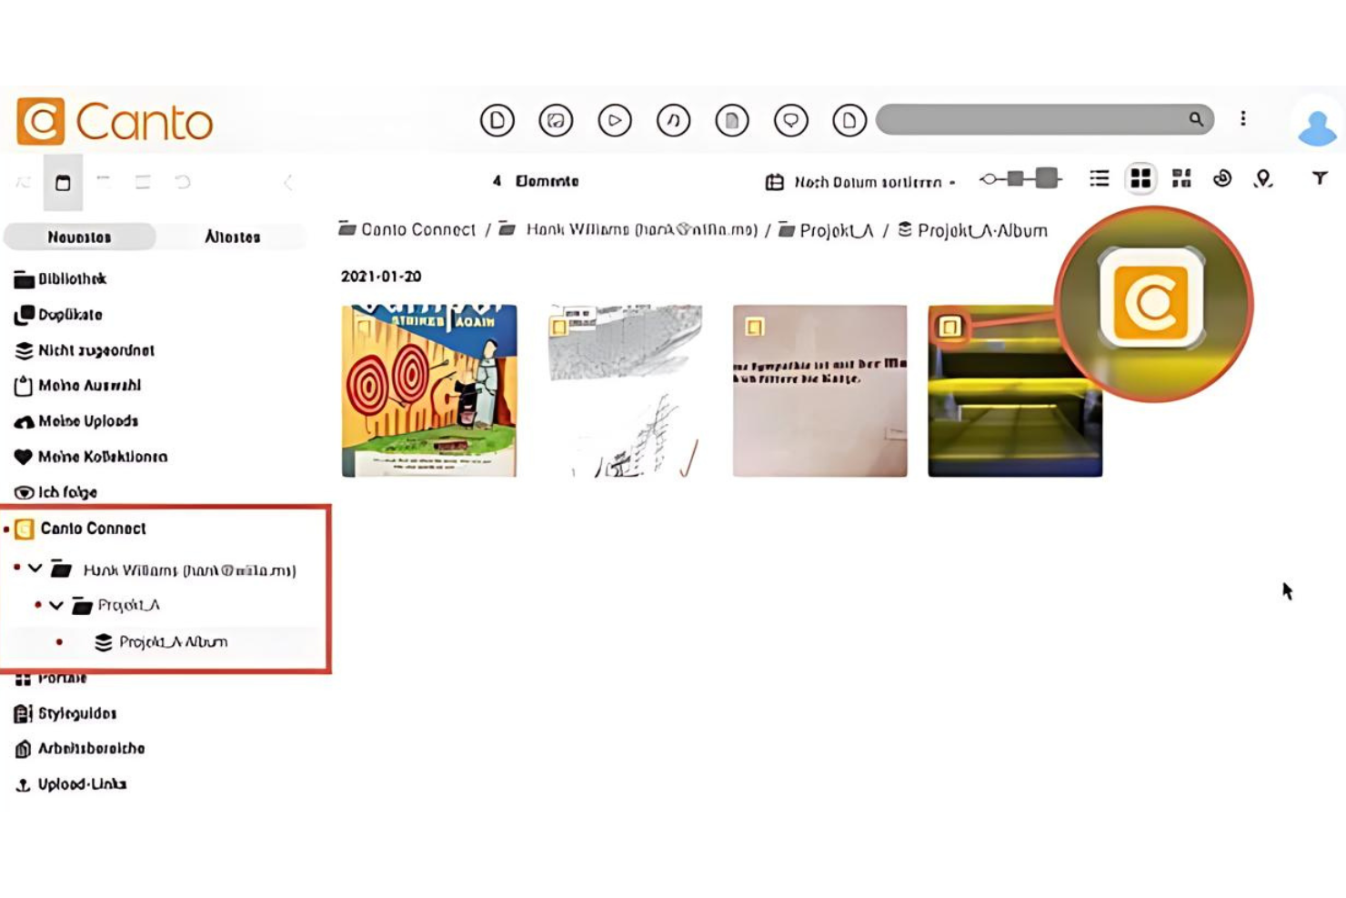Open Nicht zugeordnet in the sidebar
Screen dimensions: 1346x898
85,350
